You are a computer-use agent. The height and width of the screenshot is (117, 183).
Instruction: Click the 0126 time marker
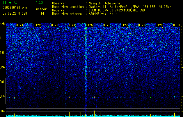click(x=107, y=25)
